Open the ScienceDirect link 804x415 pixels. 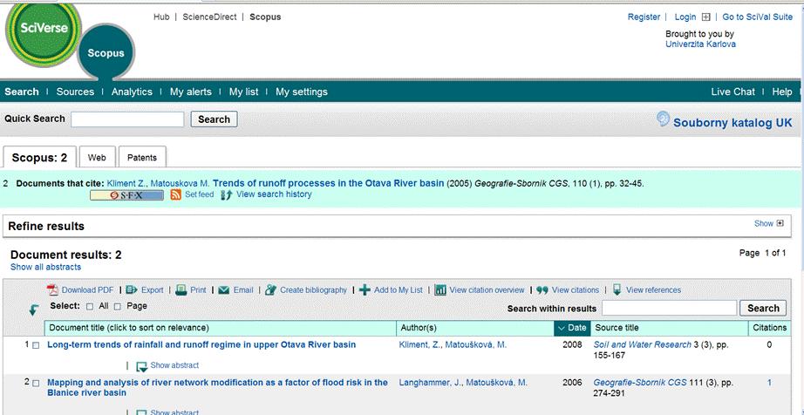click(209, 17)
